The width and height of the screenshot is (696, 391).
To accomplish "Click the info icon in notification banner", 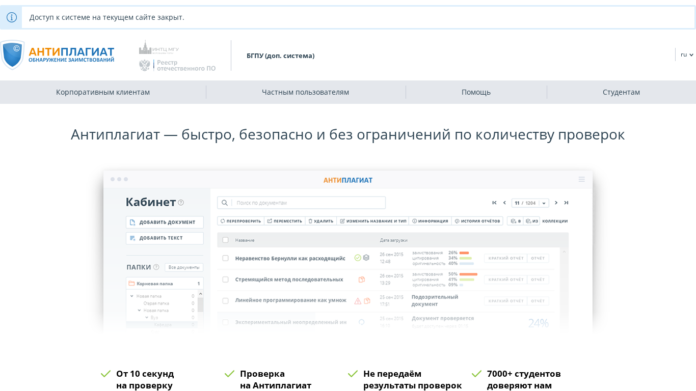I will tap(11, 17).
